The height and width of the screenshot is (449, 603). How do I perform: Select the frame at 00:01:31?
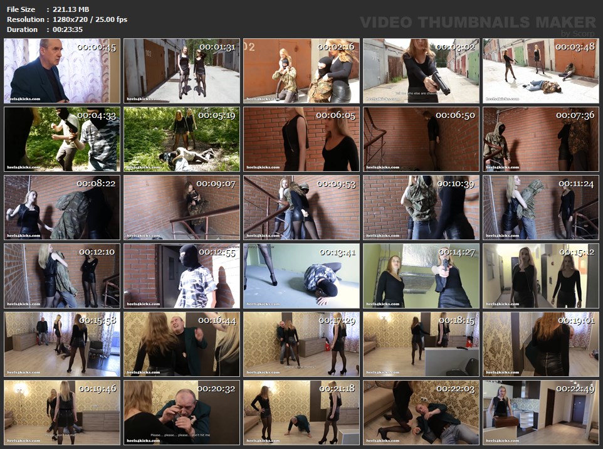182,71
